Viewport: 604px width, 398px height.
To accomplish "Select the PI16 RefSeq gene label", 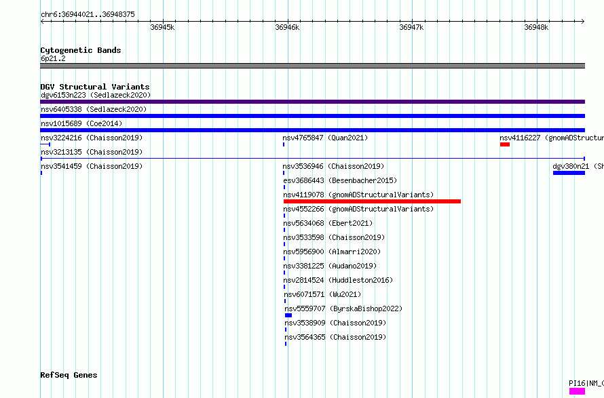I will [586, 383].
